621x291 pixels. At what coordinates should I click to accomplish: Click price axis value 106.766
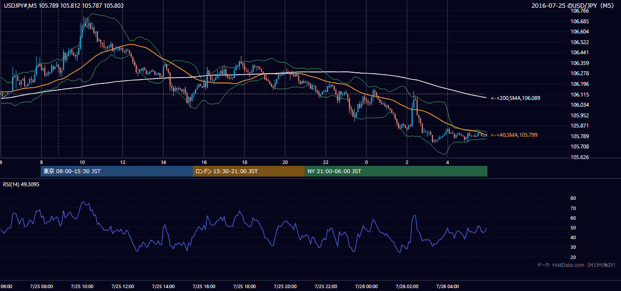pyautogui.click(x=580, y=11)
